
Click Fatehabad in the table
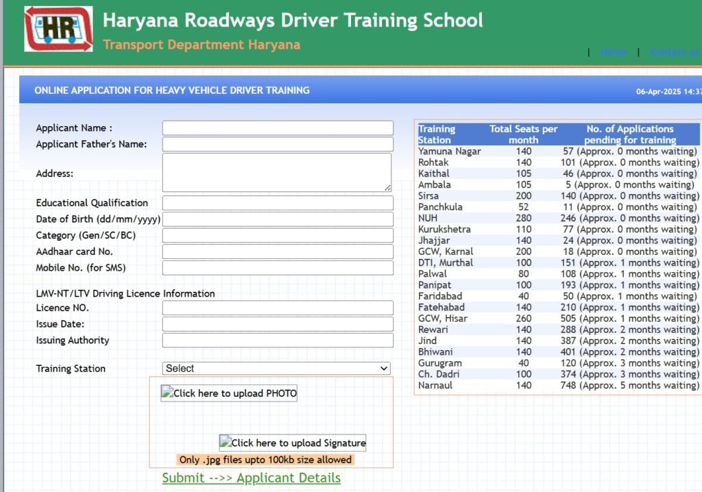point(441,308)
